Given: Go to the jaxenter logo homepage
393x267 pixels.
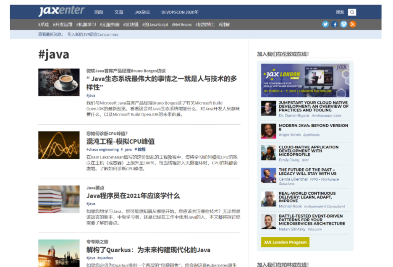Looking at the screenshot, I should pos(61,11).
